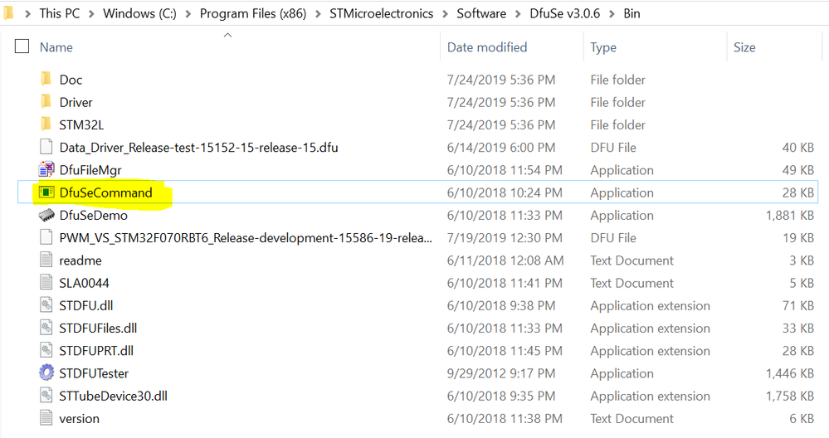Select the version text document name

[x=79, y=419]
